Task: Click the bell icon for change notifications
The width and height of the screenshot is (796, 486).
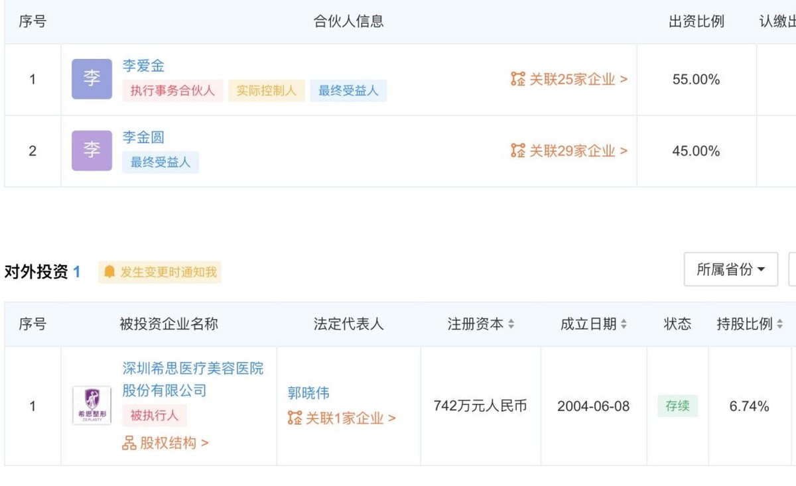Action: [x=111, y=272]
